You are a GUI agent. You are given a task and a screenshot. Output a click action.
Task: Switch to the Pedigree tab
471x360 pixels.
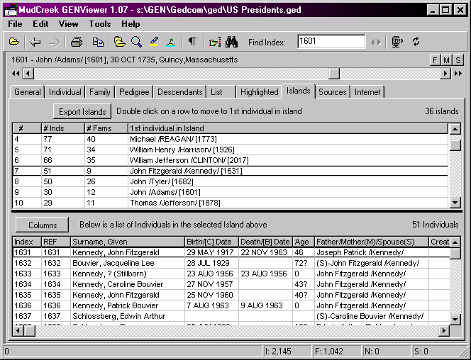coord(134,92)
